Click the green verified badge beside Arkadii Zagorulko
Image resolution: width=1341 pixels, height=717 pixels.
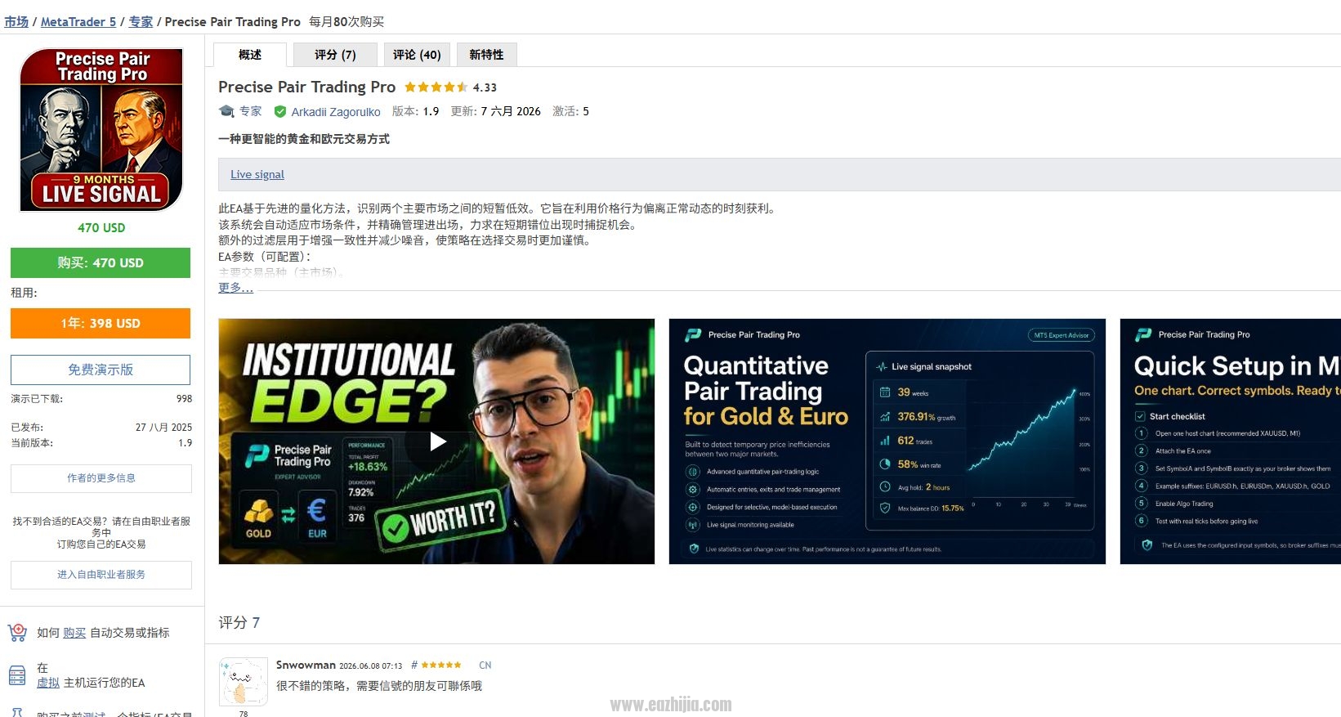tap(280, 112)
